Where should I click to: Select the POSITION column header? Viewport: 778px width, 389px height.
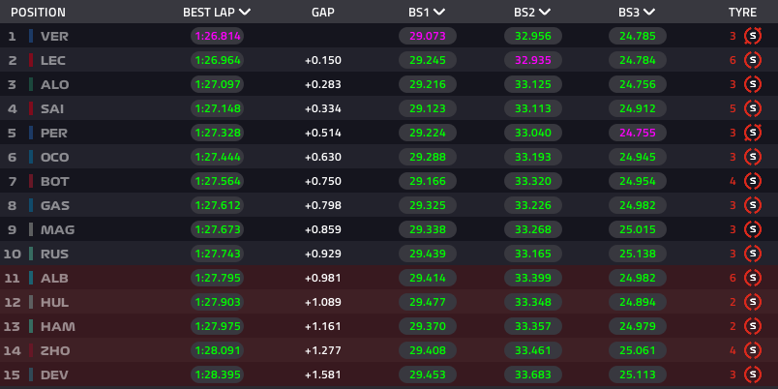[38, 13]
